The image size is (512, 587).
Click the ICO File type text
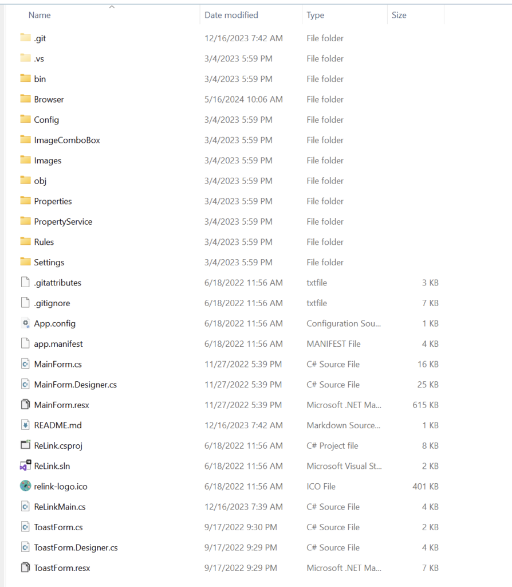321,486
